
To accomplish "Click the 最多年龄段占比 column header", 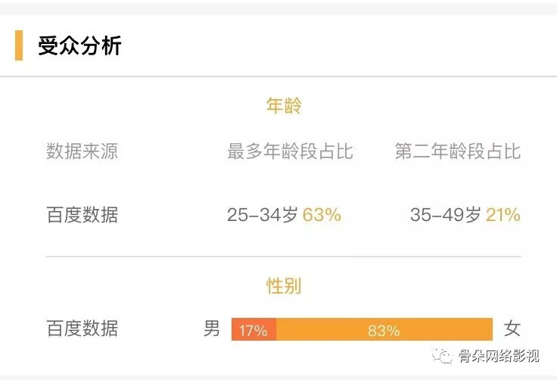I will click(290, 151).
